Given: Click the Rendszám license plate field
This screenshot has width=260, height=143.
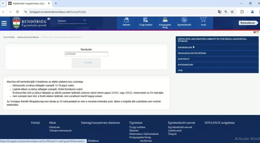Looking at the screenshot, I should pos(86,54).
